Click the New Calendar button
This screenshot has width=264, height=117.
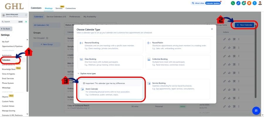(244, 25)
